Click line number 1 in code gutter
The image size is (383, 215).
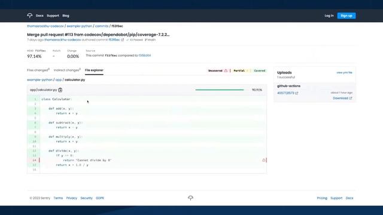click(x=35, y=99)
